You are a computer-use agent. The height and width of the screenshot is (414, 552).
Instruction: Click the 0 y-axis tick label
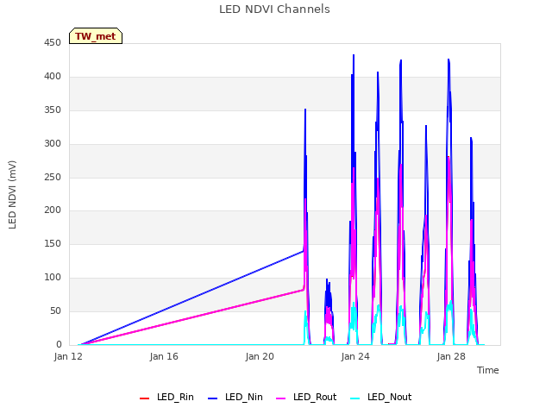pos(59,344)
